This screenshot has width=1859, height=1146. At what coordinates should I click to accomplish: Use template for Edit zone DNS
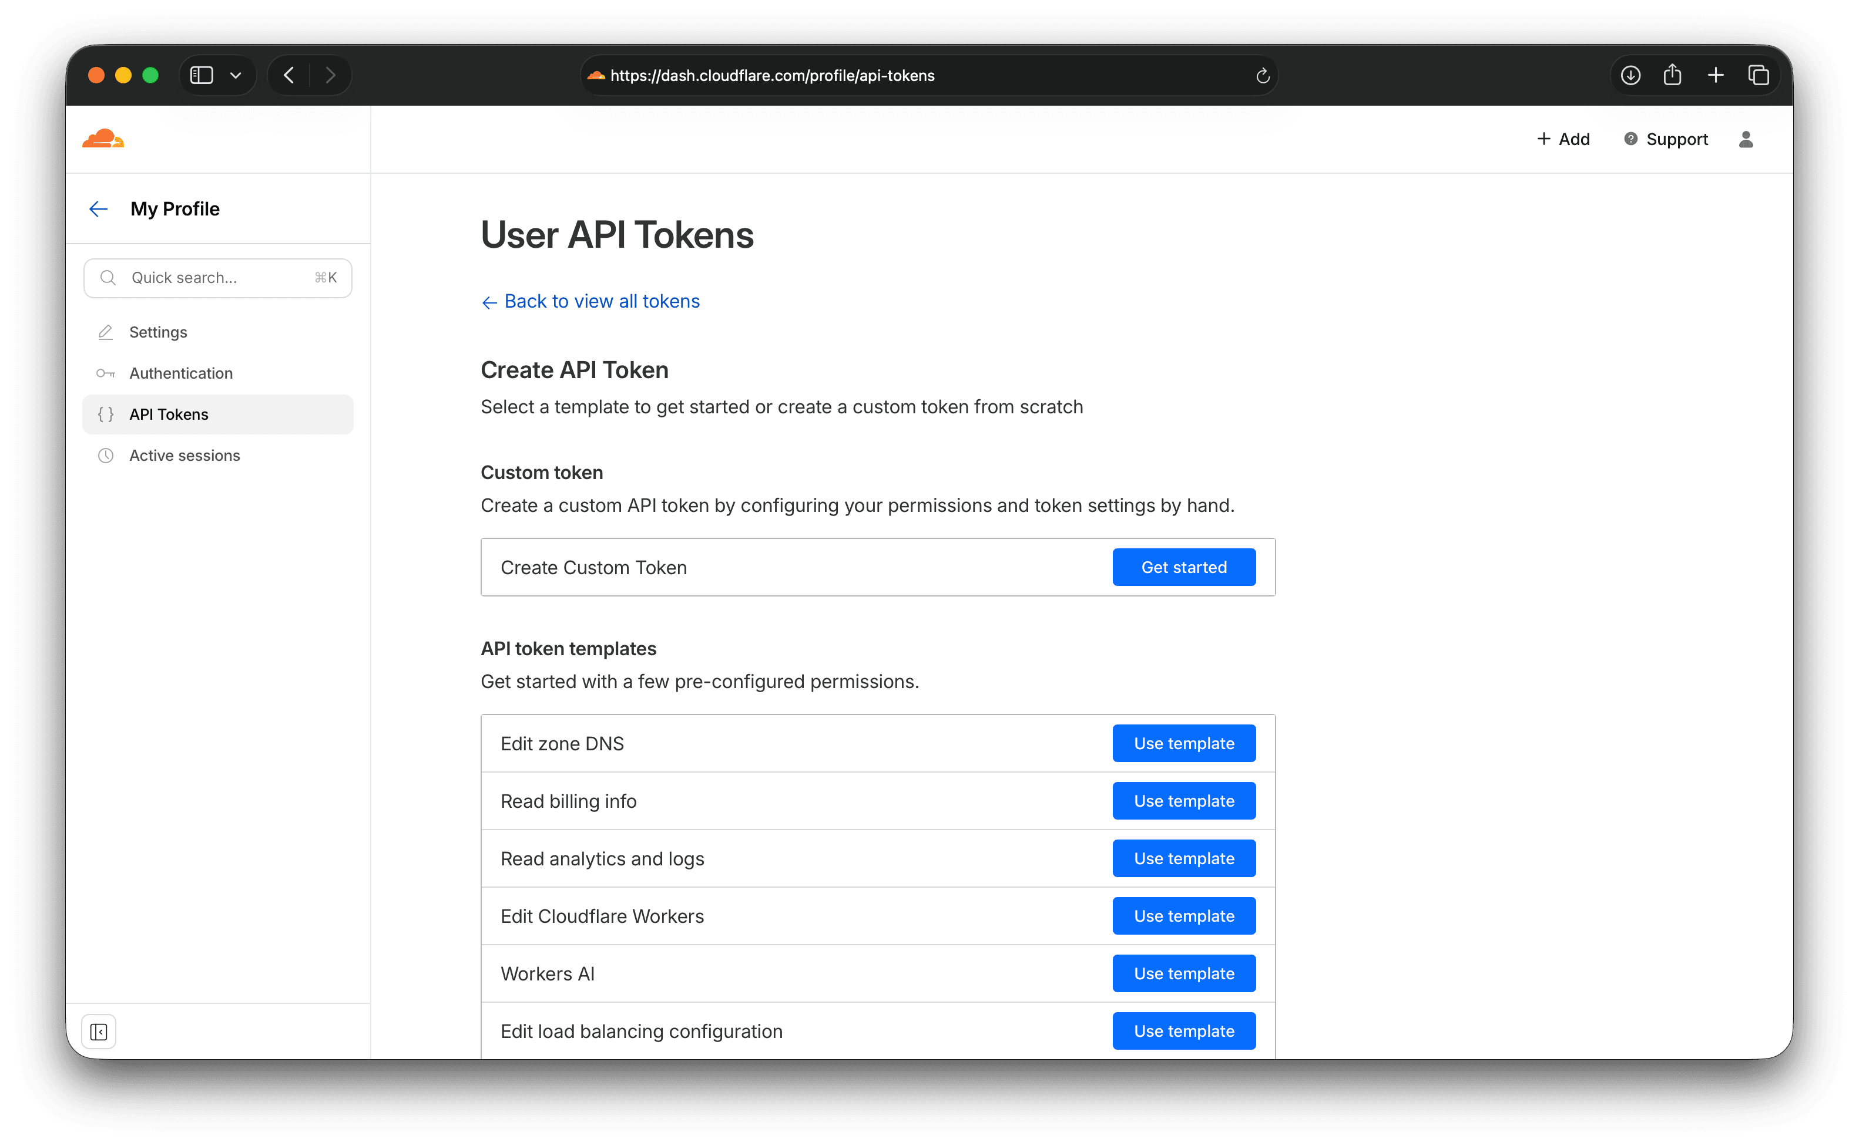pyautogui.click(x=1183, y=743)
